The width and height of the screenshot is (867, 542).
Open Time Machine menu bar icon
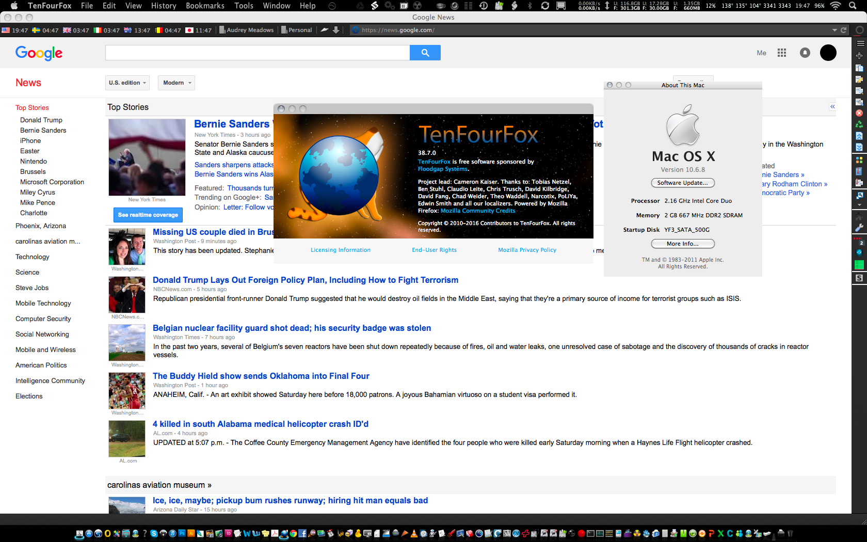pyautogui.click(x=483, y=6)
